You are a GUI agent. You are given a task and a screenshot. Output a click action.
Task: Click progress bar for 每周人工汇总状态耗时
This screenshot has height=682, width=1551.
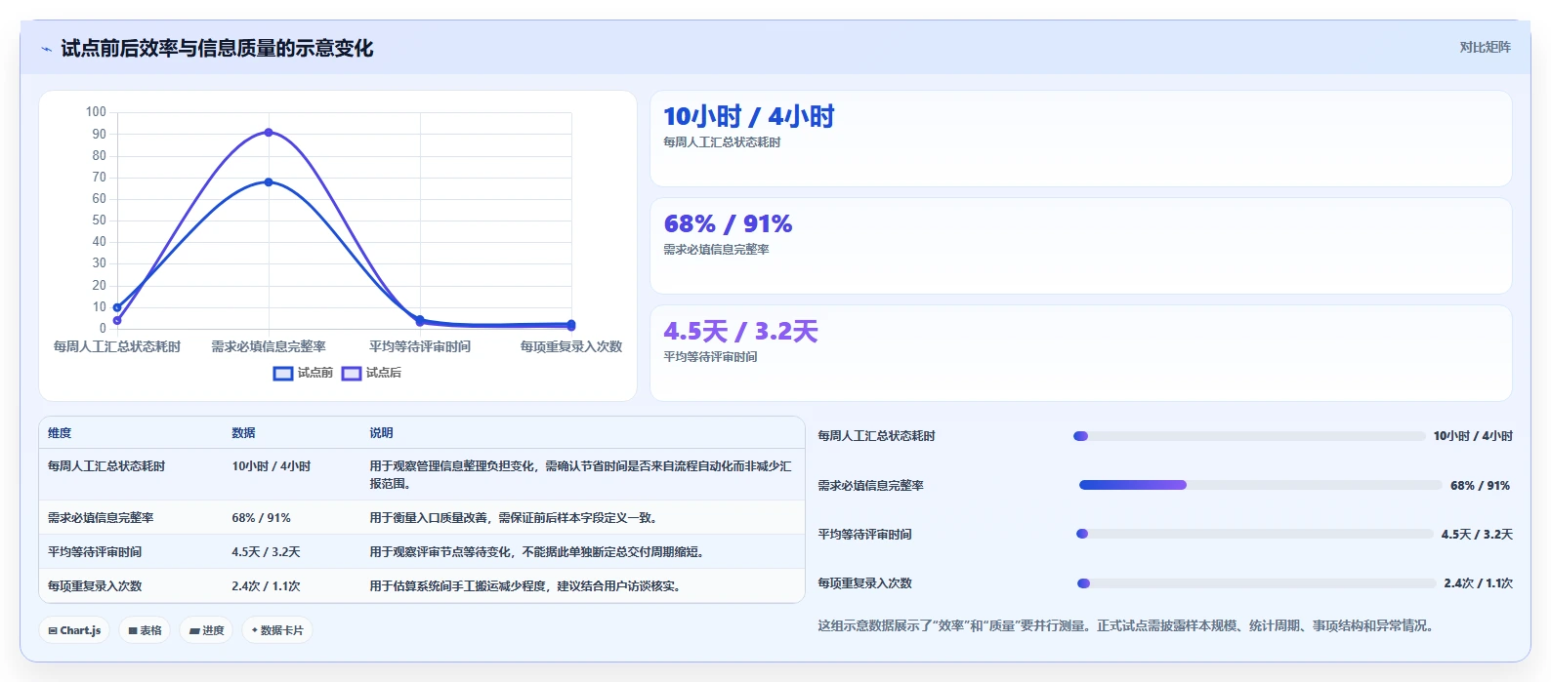click(x=1249, y=436)
